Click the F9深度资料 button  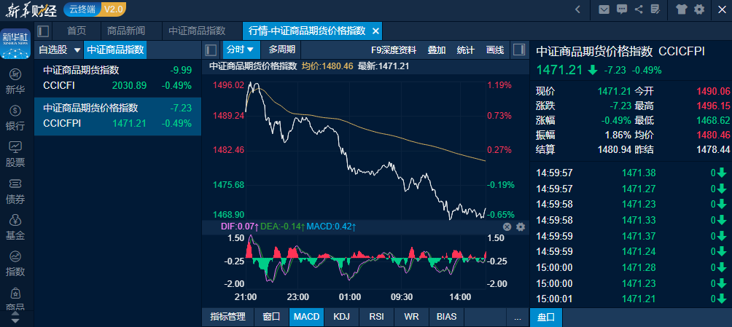(x=394, y=50)
